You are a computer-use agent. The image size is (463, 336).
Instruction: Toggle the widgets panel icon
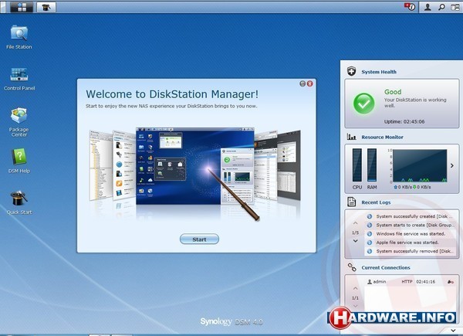(455, 6)
